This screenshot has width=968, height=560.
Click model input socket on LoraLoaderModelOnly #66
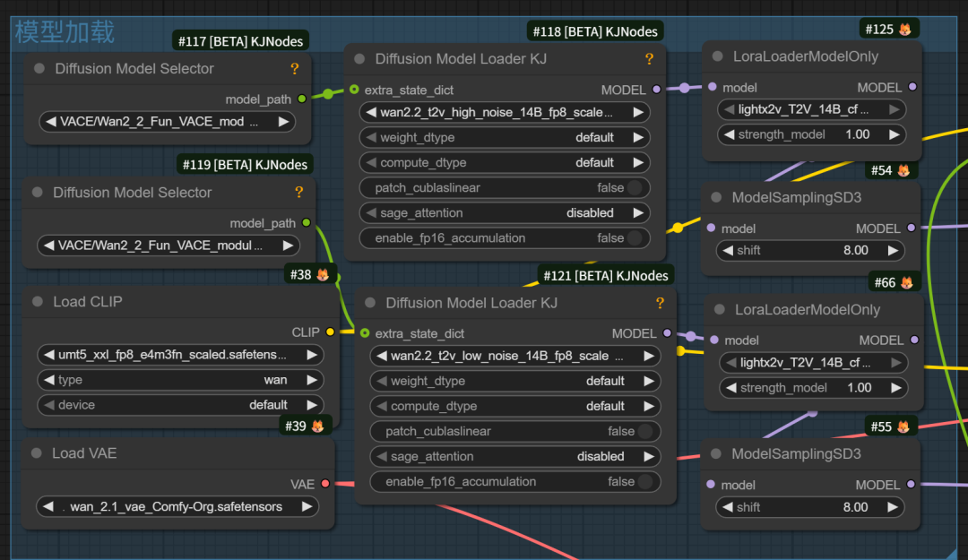[714, 340]
